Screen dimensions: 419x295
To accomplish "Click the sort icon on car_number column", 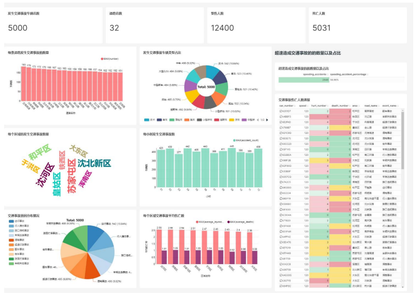I will pyautogui.click(x=292, y=105).
